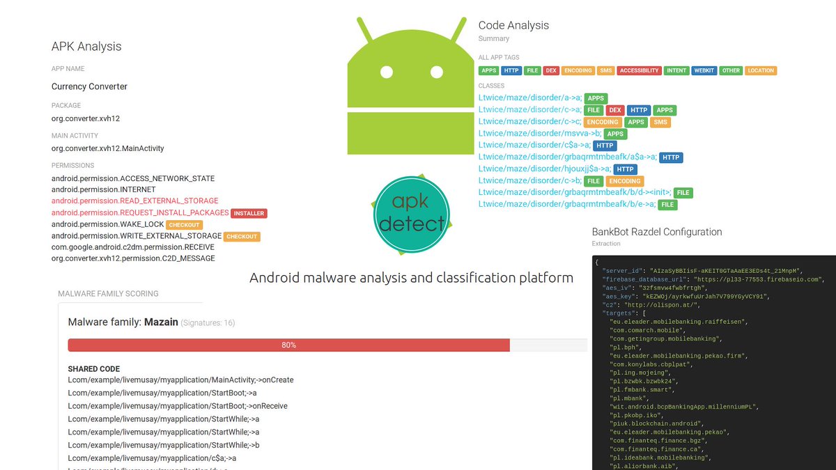Select SMS tag in All App Tags row
This screenshot has width=836, height=470.
pos(606,70)
